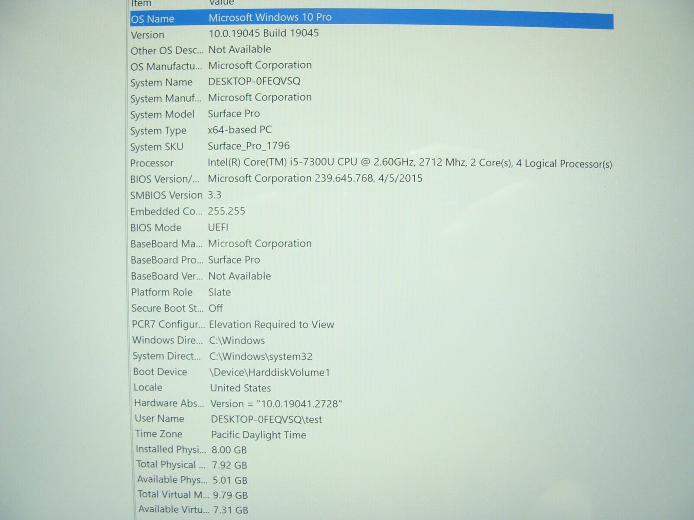Select the BIOS Version/Date row

pyautogui.click(x=372, y=179)
